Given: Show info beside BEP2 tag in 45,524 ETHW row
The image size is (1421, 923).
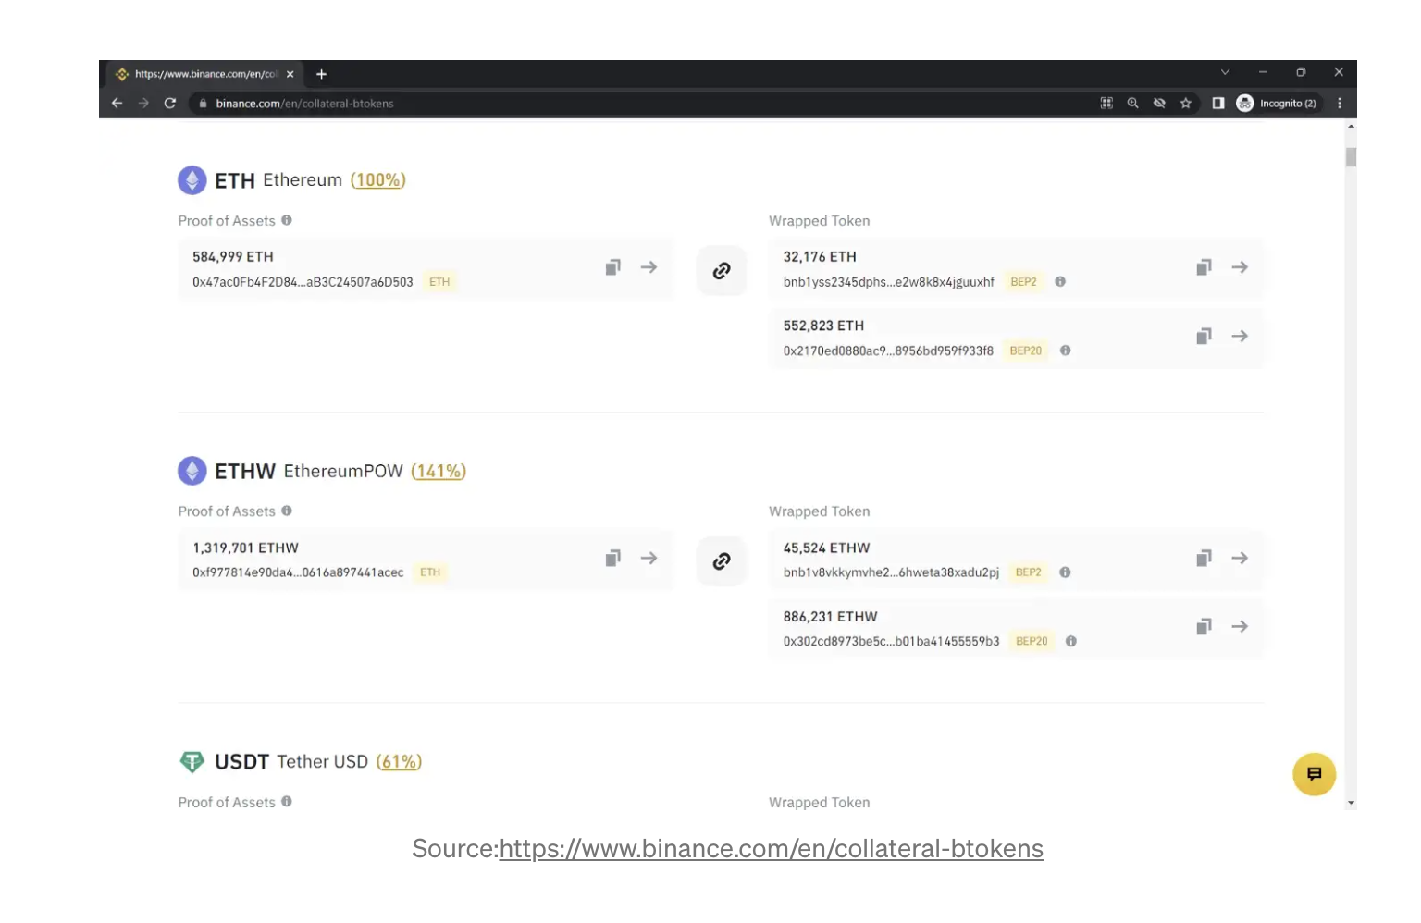Looking at the screenshot, I should [x=1065, y=572].
